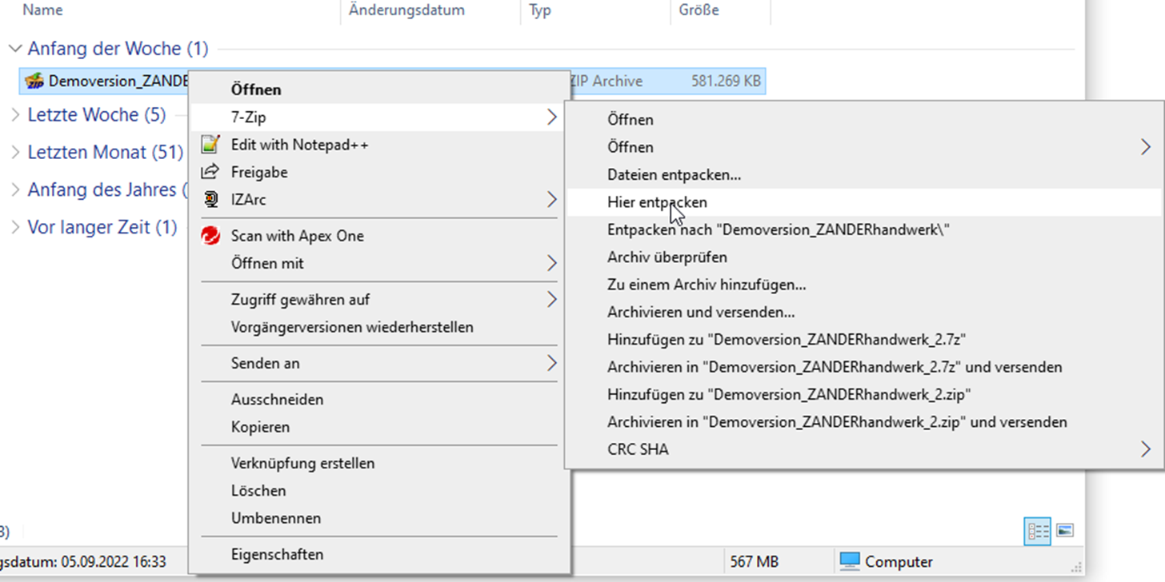Open Eigenschaften from context menu
The width and height of the screenshot is (1165, 582).
277,554
